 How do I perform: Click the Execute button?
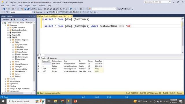tap(38, 12)
